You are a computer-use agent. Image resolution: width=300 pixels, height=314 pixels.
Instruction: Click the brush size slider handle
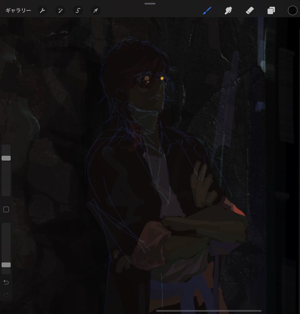6,158
